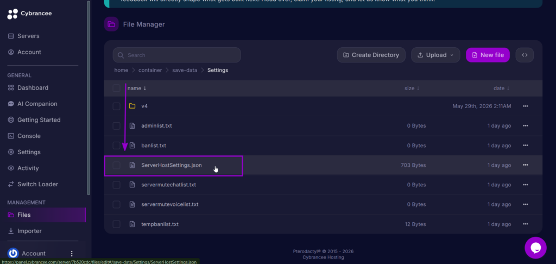Screen dimensions: 556x264
Task: Click the New file button
Action: click(488, 55)
